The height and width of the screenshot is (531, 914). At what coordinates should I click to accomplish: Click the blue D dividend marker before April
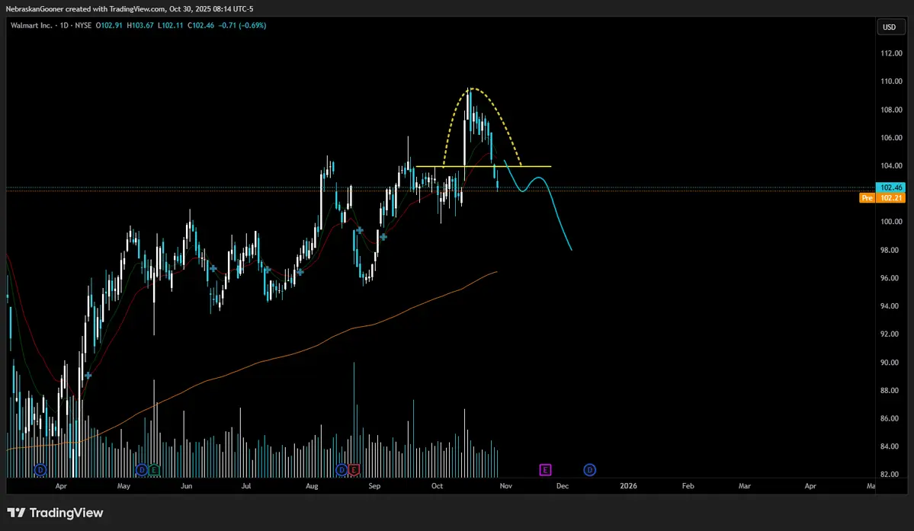[40, 470]
